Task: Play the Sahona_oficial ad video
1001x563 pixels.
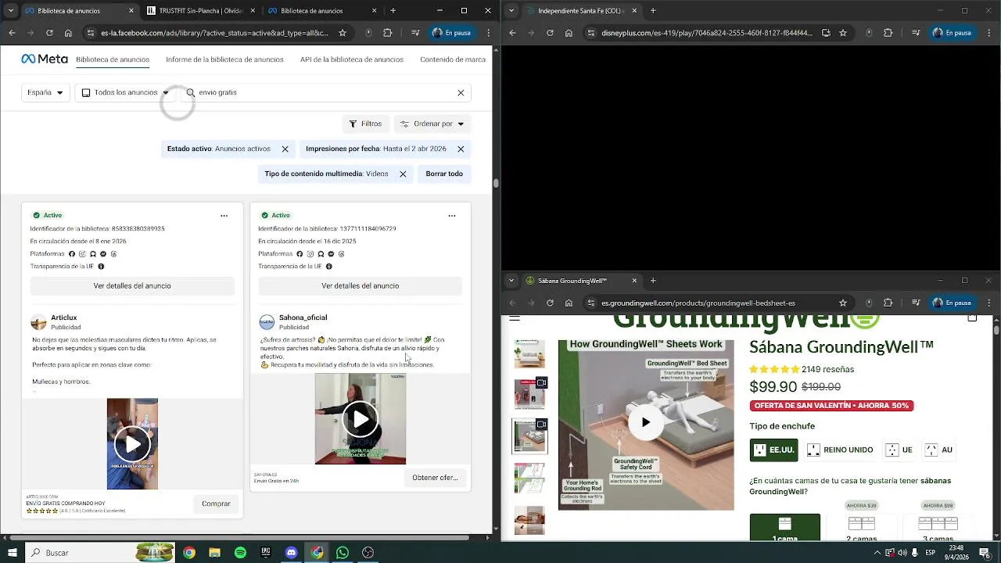Action: (x=361, y=419)
